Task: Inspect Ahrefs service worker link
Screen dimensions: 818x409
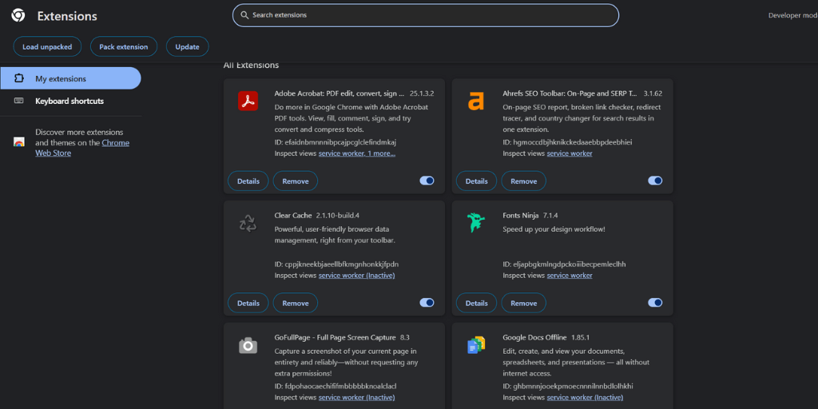Action: click(570, 153)
